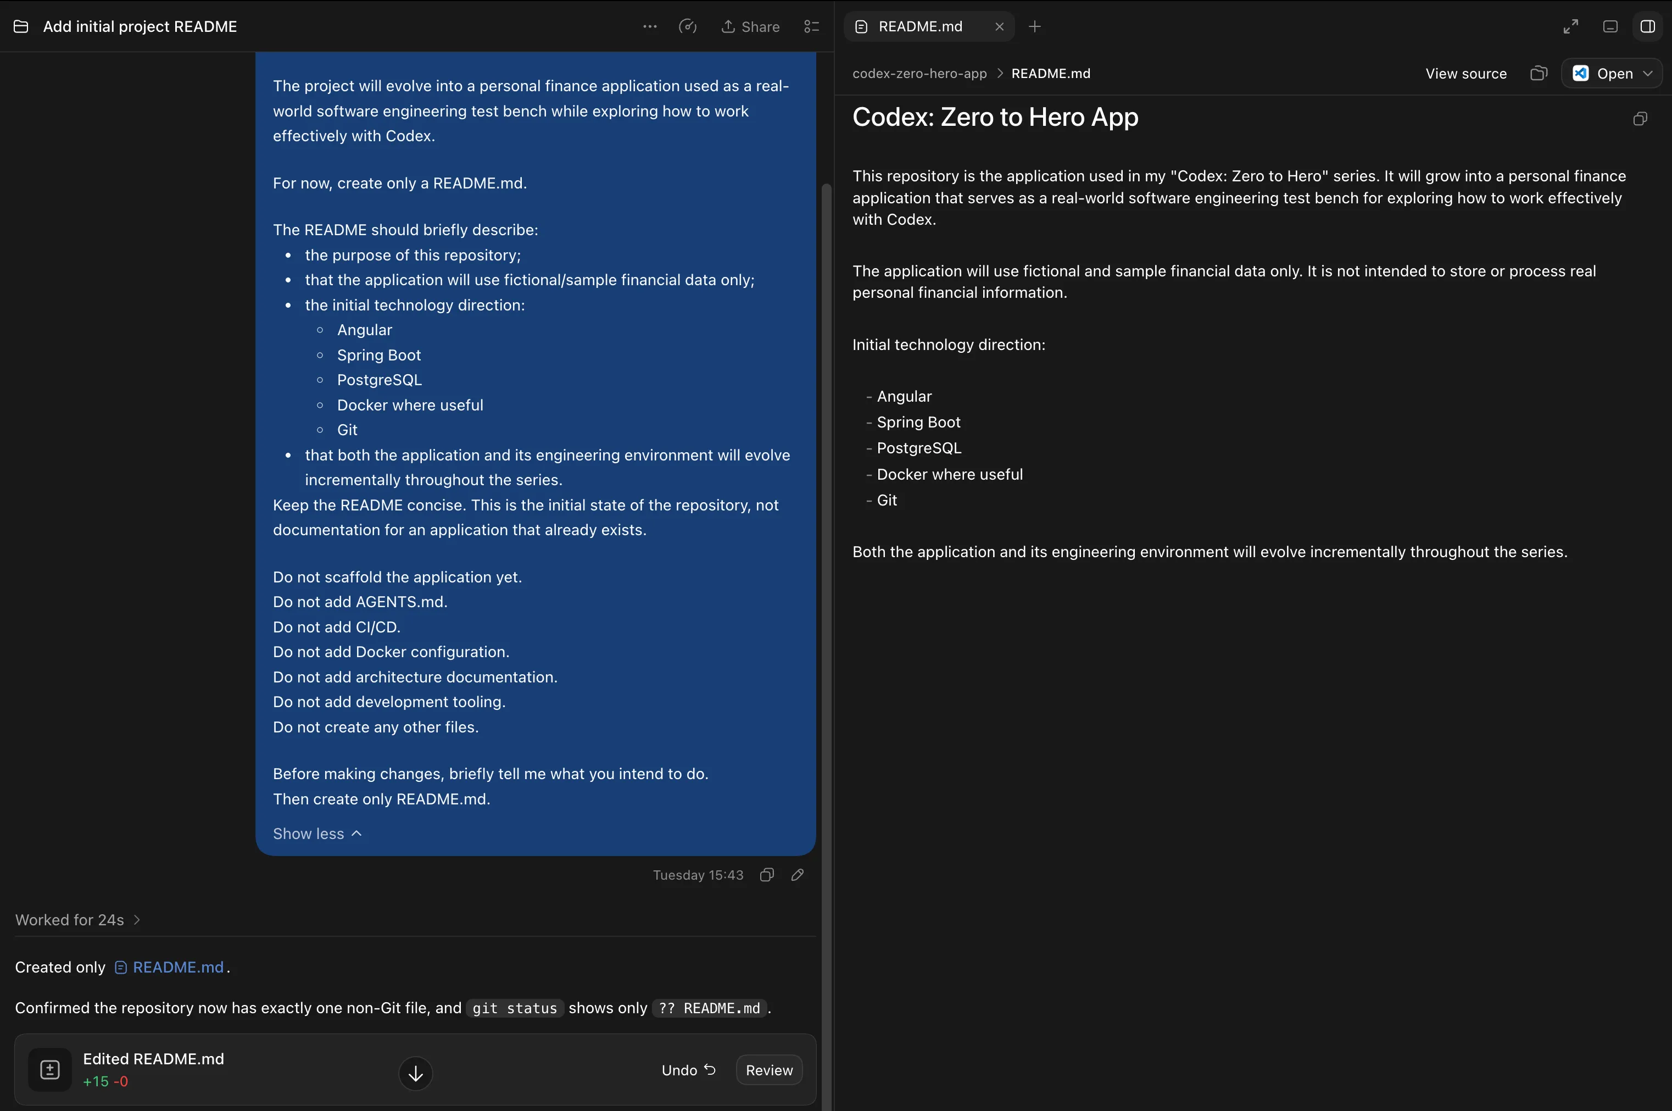Click Docker where useful in README preview
Image resolution: width=1672 pixels, height=1111 pixels.
[x=950, y=474]
